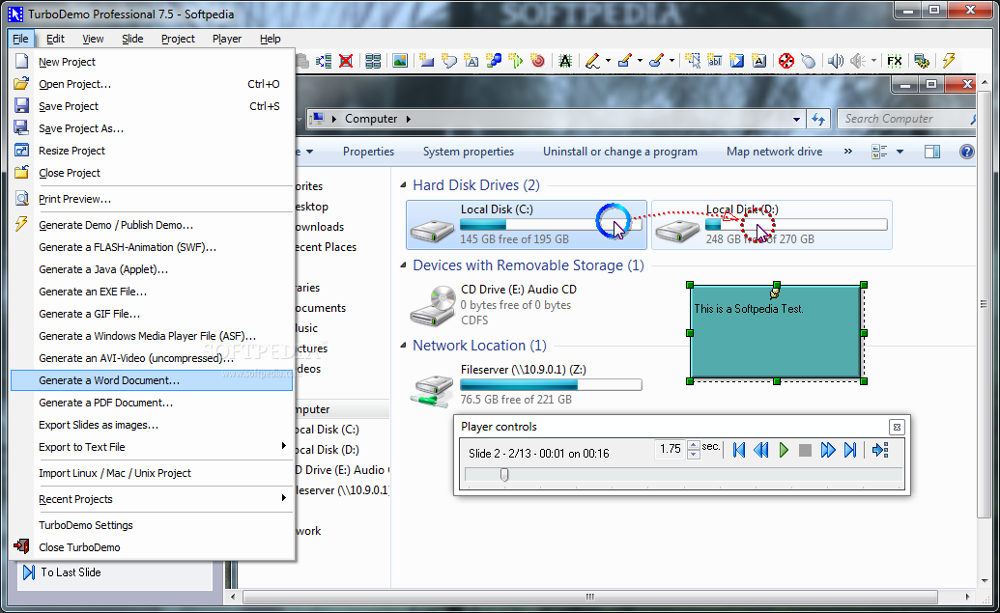This screenshot has width=1000, height=613.
Task: Click Fileserver (Z:) network drive icon
Action: (x=433, y=390)
